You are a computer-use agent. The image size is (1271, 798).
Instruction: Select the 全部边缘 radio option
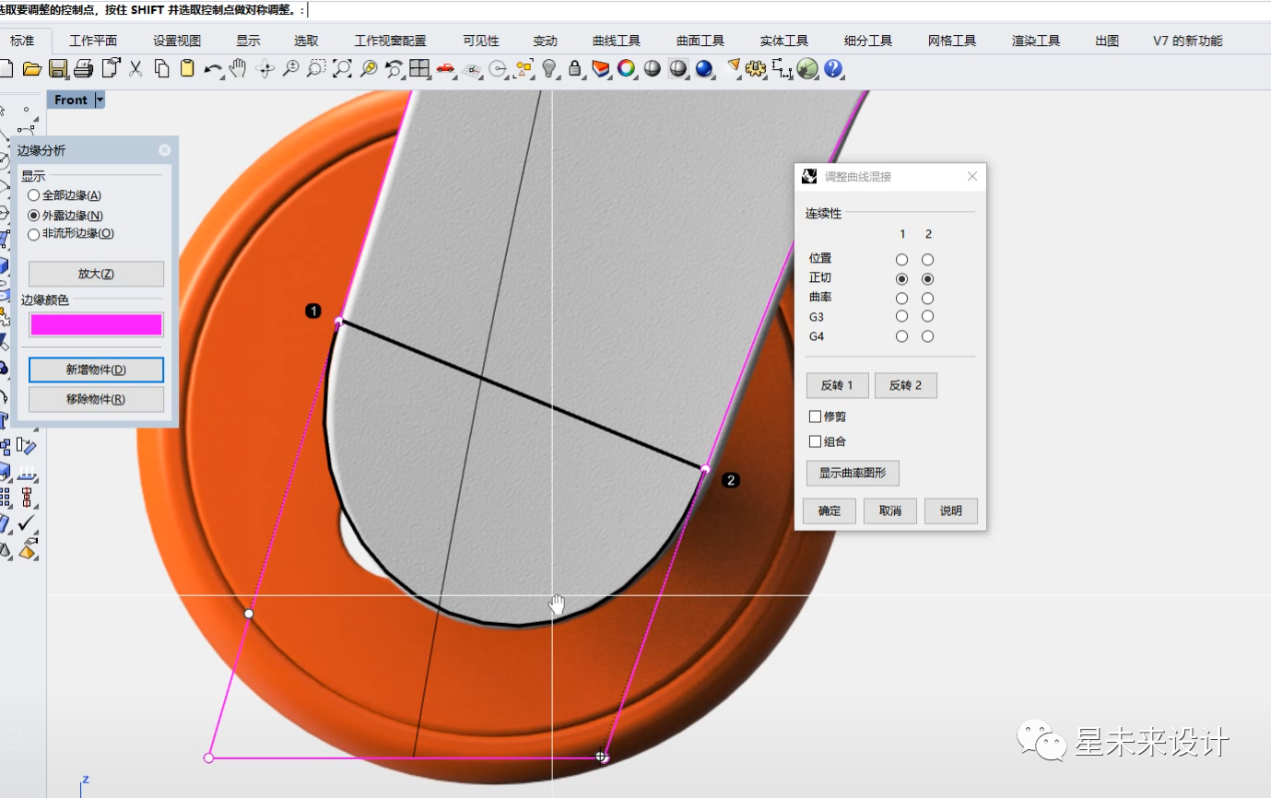(34, 195)
